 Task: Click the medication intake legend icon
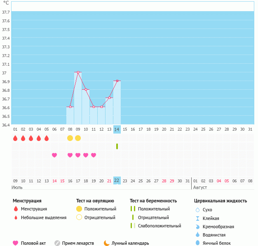57,243
